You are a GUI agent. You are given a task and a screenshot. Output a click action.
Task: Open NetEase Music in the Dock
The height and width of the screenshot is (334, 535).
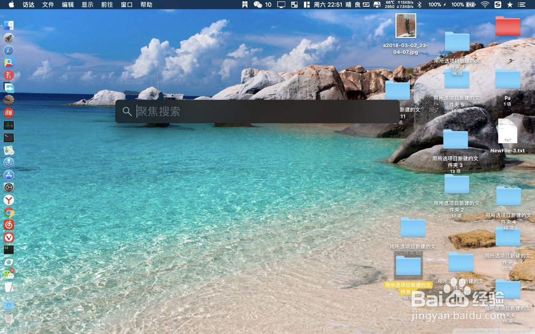point(9,225)
